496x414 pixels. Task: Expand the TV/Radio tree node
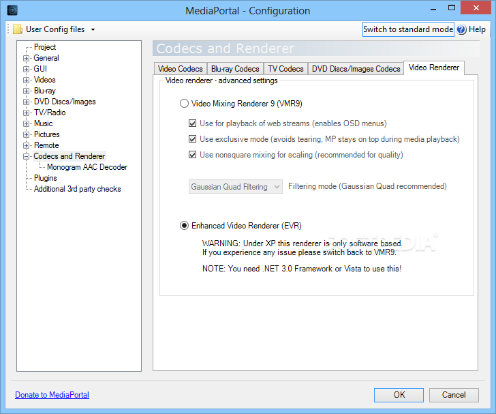point(27,113)
